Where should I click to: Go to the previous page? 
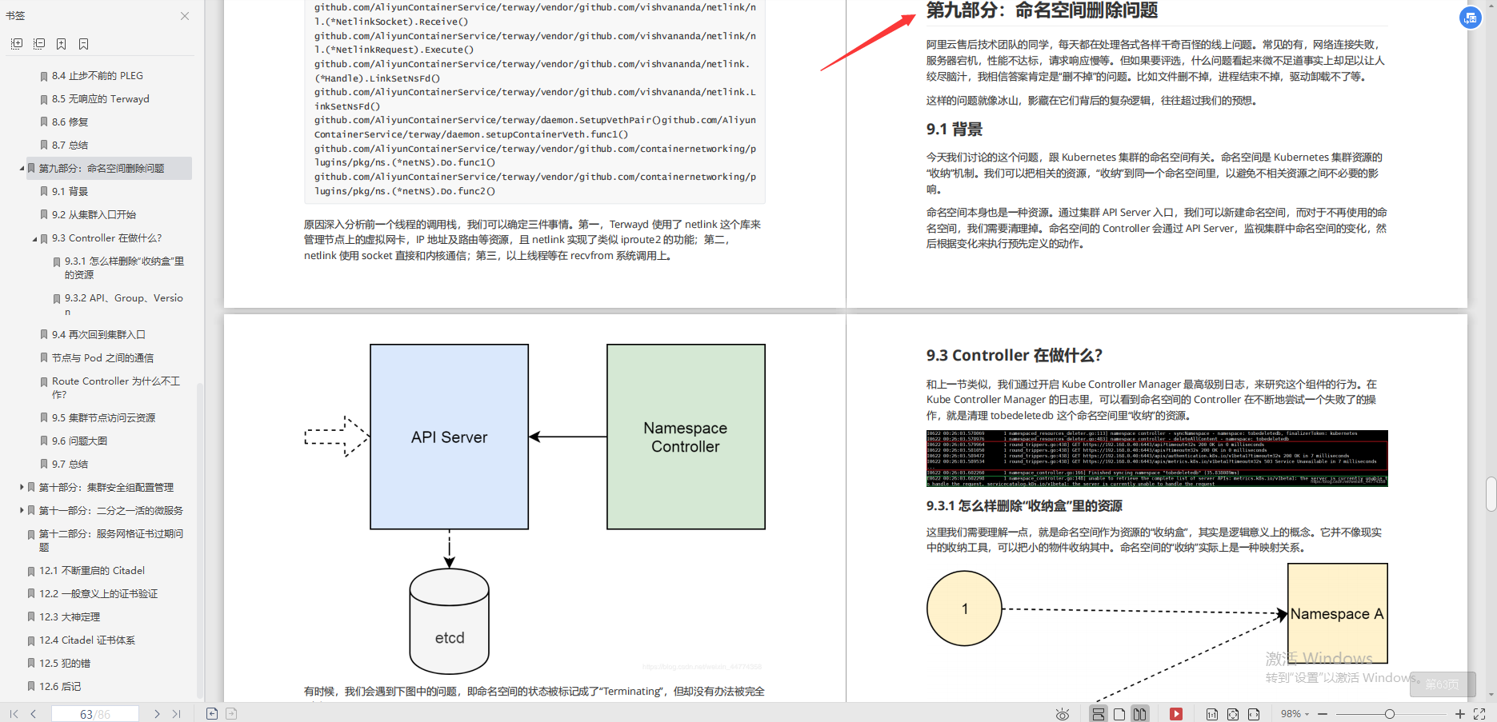pos(33,714)
